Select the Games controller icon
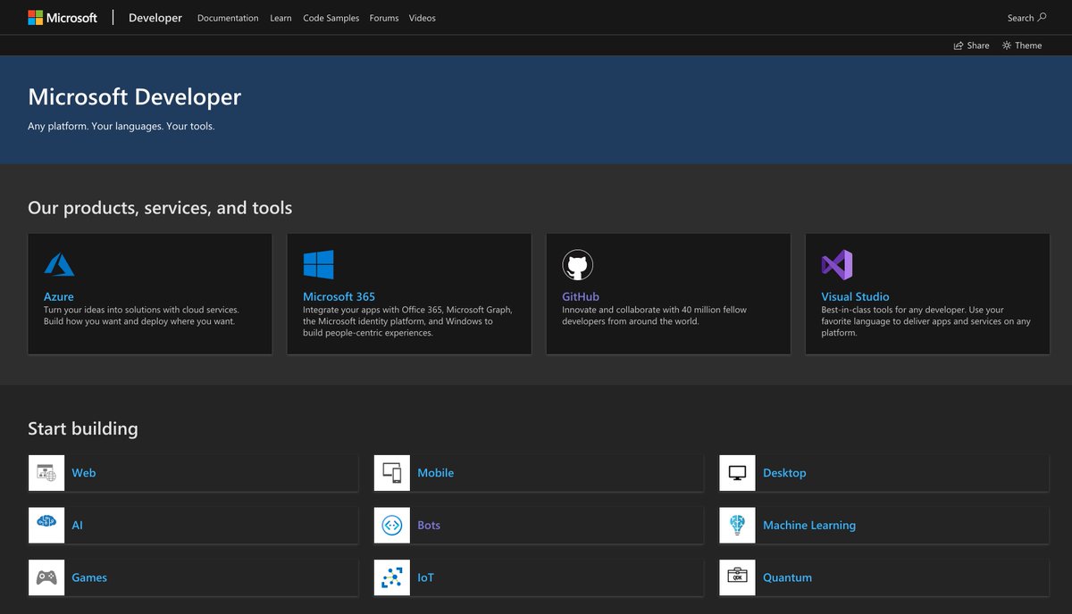Screen dimensions: 1072x614 pos(46,577)
